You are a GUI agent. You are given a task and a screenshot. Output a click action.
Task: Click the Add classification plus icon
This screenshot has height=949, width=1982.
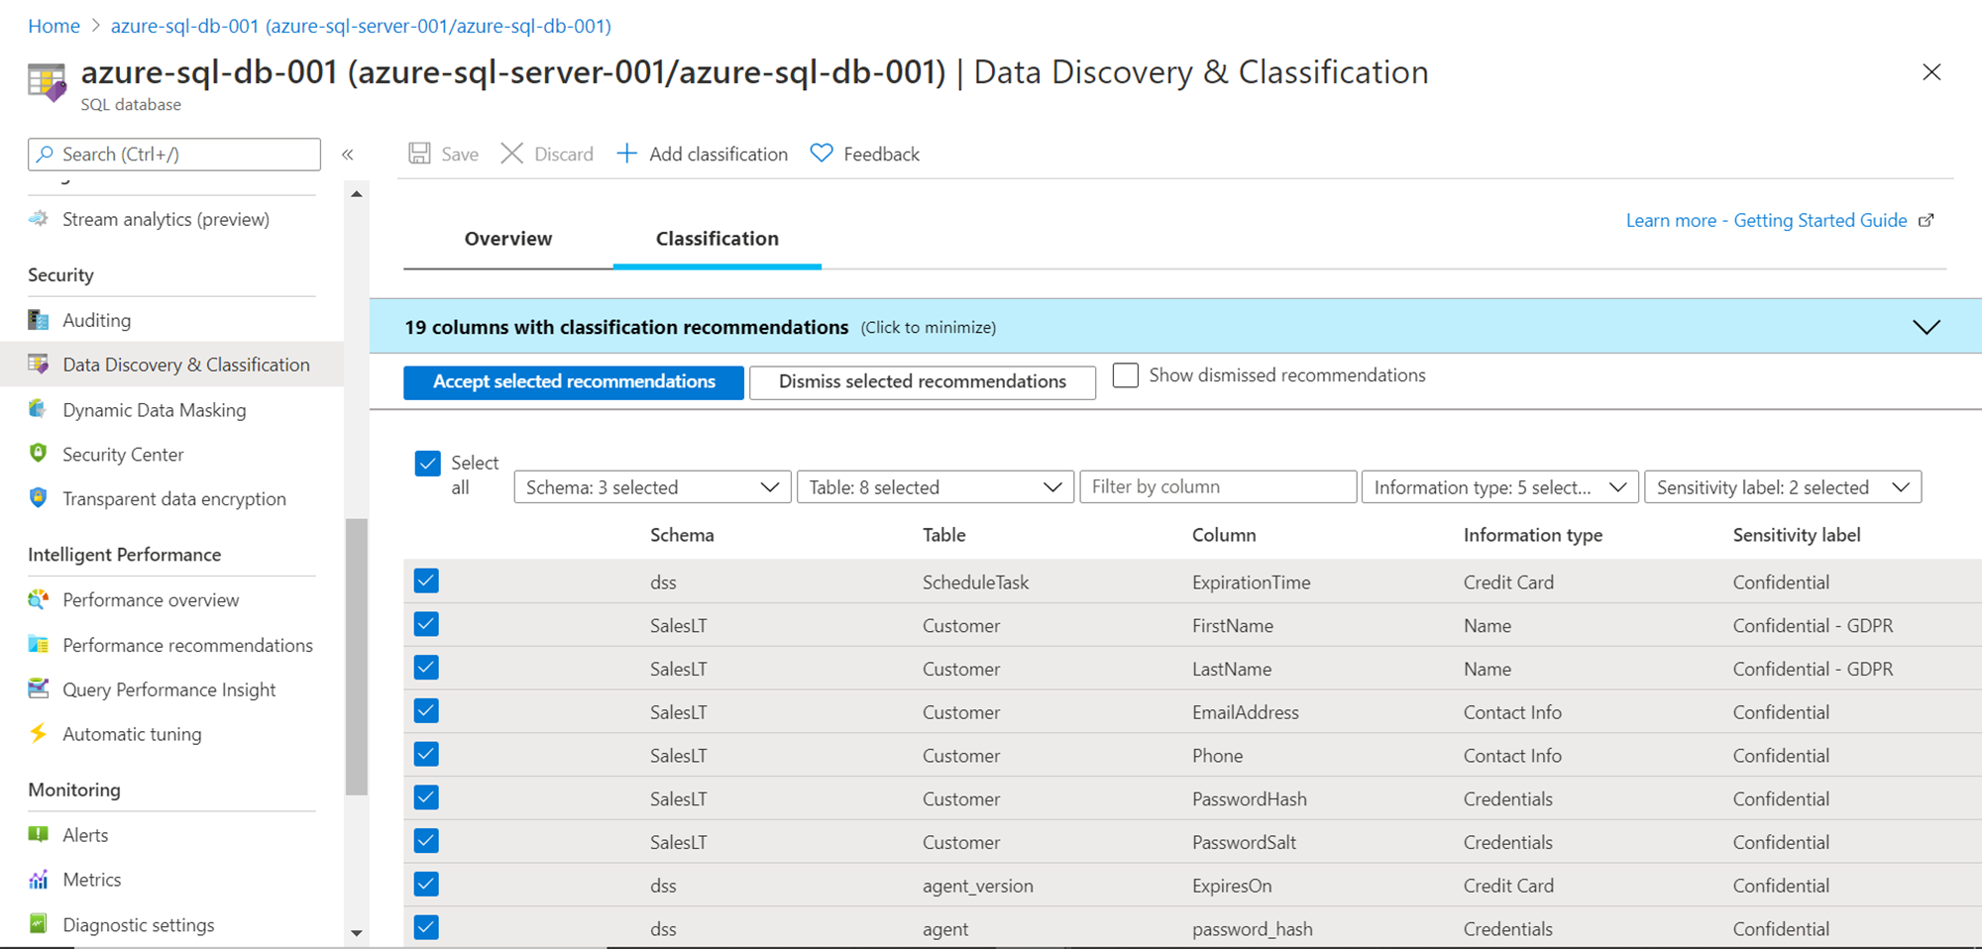click(x=626, y=154)
